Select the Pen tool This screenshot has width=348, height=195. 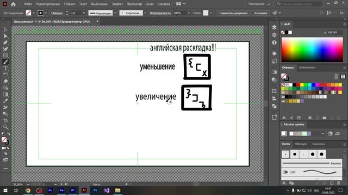[5, 42]
